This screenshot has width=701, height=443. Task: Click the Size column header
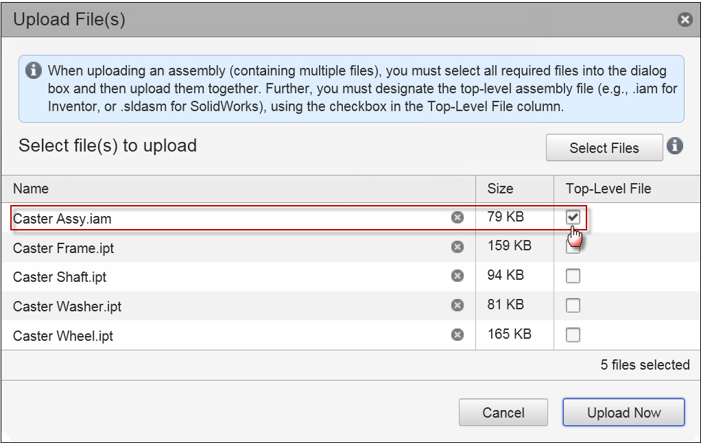(500, 189)
